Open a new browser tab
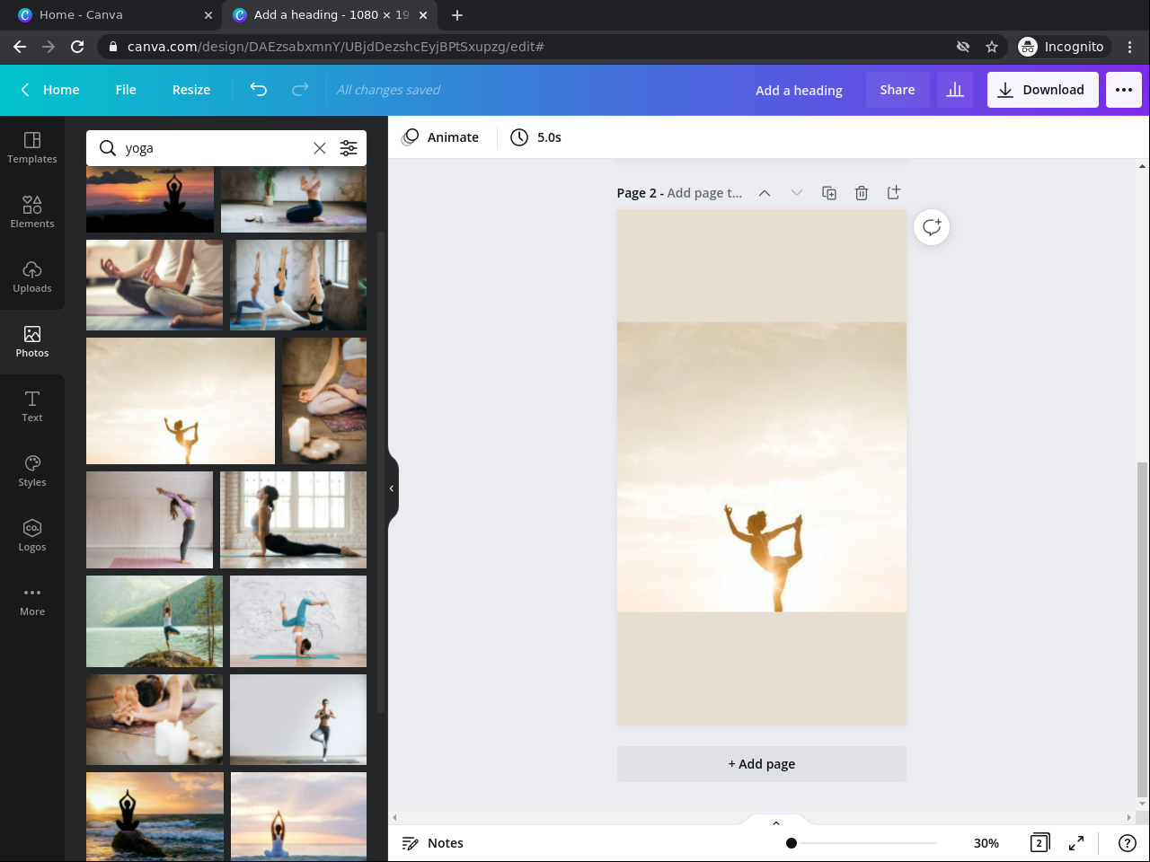Viewport: 1150px width, 862px height. tap(457, 15)
